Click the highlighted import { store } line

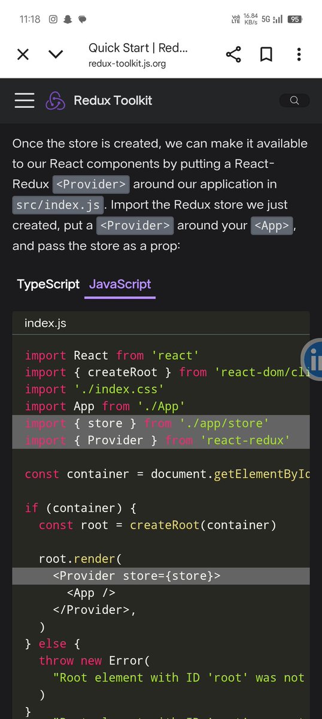pos(161,423)
